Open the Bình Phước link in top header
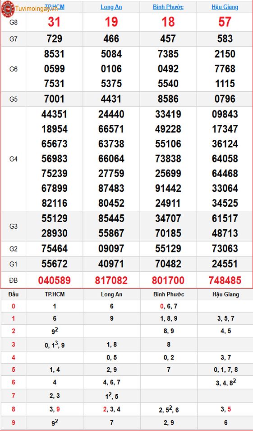This screenshot has height=431, width=253. [x=168, y=7]
